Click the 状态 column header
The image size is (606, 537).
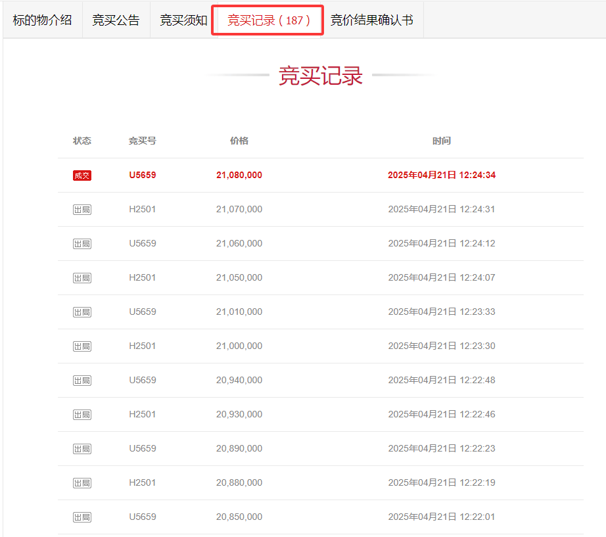pos(82,141)
